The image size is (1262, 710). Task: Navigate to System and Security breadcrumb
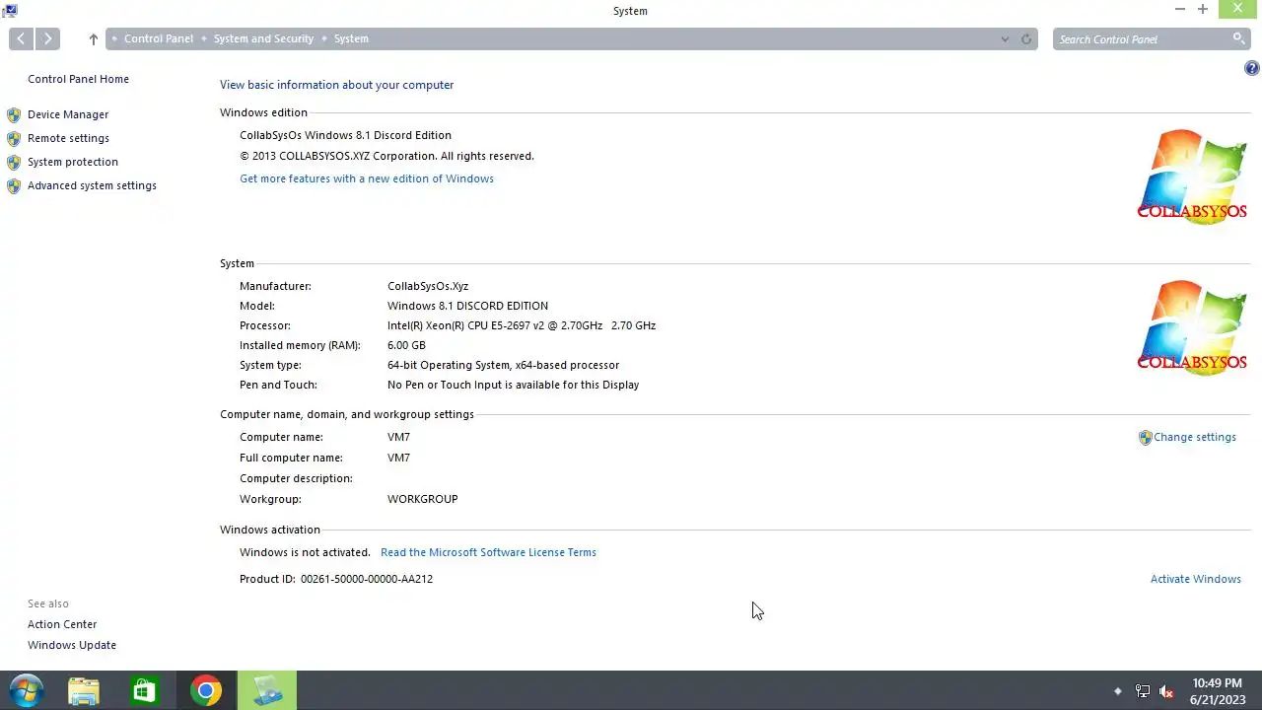coord(263,38)
